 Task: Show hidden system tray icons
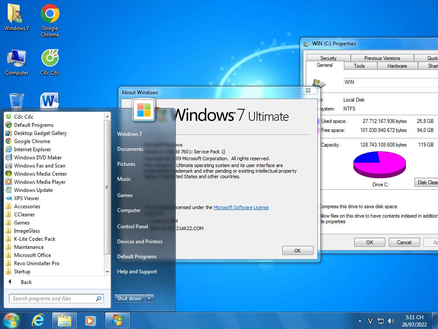point(360,321)
